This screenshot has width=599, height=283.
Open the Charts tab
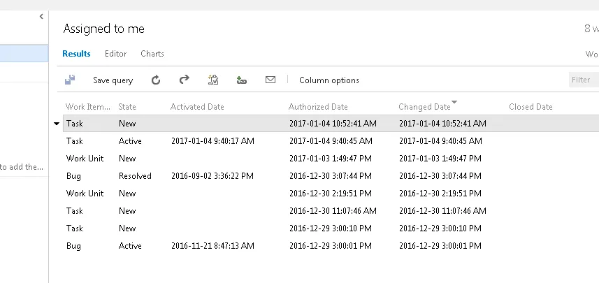(x=152, y=54)
